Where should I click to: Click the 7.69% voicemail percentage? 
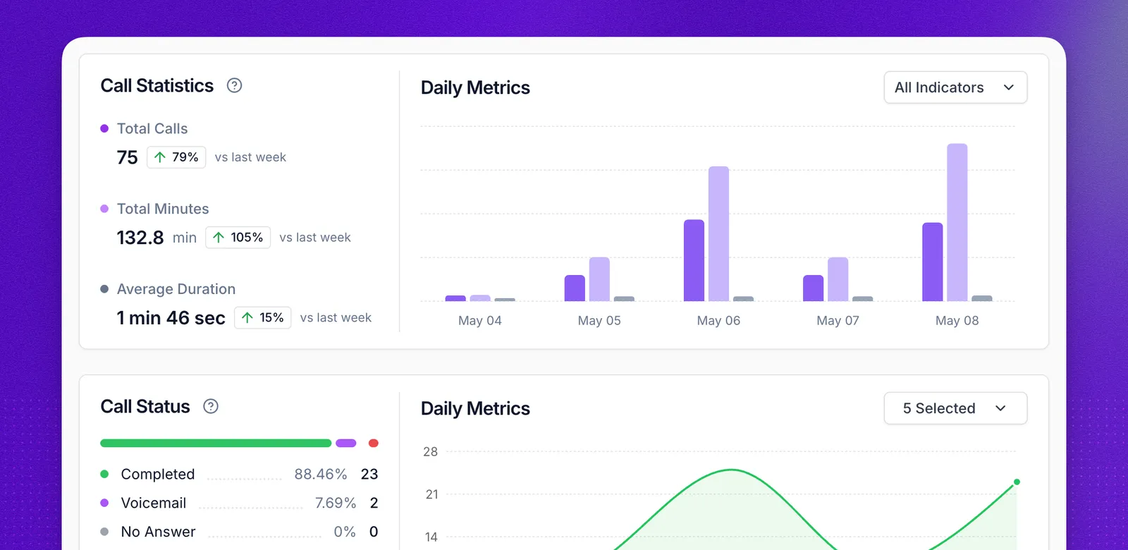(336, 503)
